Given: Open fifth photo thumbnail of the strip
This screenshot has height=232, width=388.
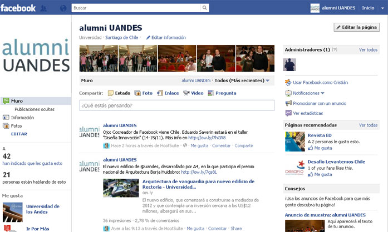Looking at the screenshot, I should pyautogui.click(x=255, y=58).
